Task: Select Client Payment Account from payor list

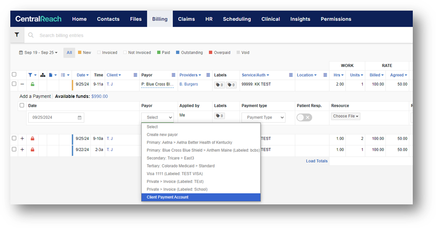Action: (201, 197)
